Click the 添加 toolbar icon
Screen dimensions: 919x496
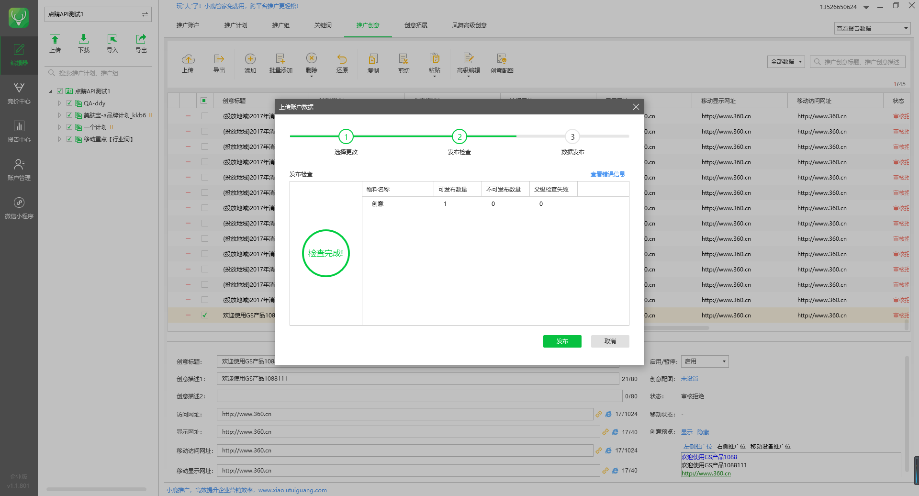(x=250, y=63)
